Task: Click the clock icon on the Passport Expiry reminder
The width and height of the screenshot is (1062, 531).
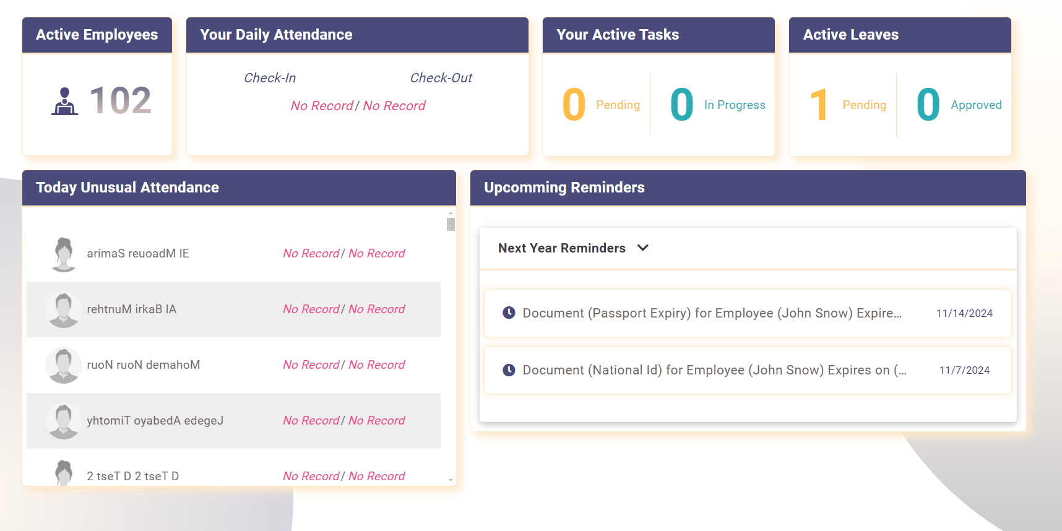Action: [x=508, y=313]
